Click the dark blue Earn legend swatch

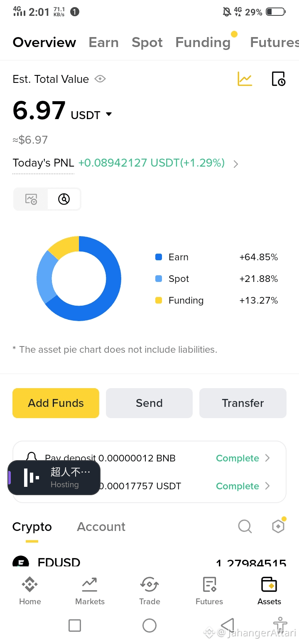point(159,257)
